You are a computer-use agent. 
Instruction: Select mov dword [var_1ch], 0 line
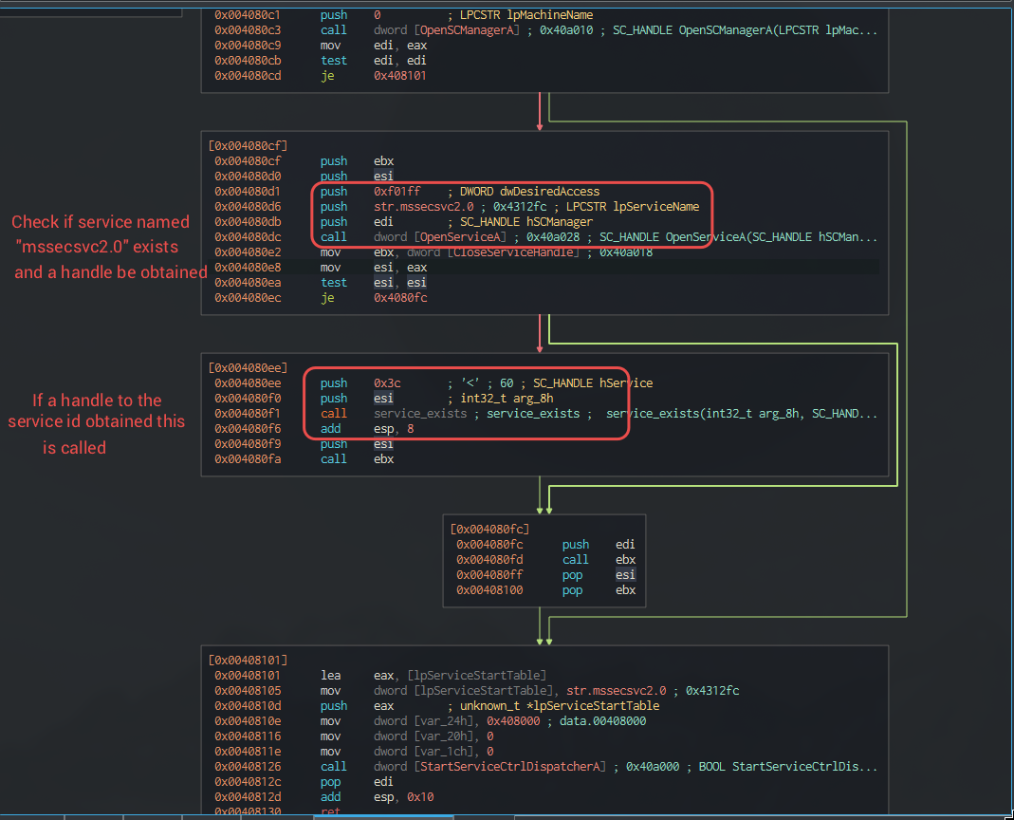coord(355,752)
